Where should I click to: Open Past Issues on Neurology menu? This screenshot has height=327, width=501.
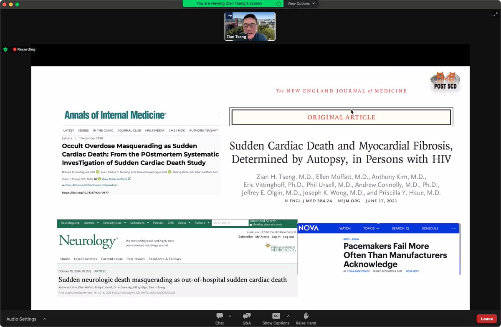click(x=135, y=259)
